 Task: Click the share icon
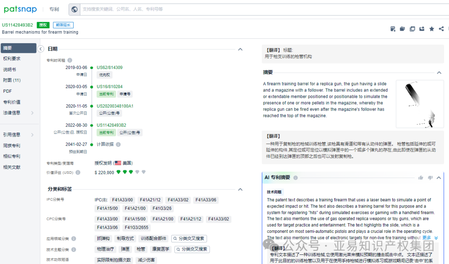click(x=442, y=29)
